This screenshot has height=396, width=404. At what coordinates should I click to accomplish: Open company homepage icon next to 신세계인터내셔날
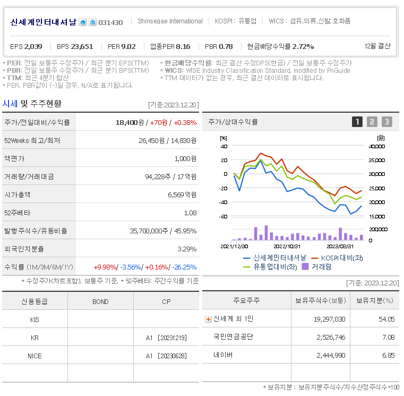[83, 22]
